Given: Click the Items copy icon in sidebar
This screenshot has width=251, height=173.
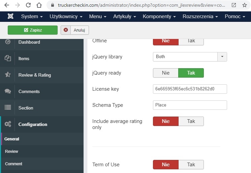Looking at the screenshot, I should pyautogui.click(x=8, y=58).
